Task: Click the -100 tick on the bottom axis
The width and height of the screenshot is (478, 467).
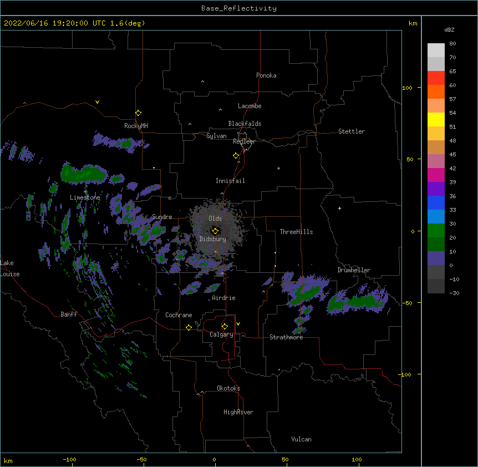Action: [x=69, y=459]
